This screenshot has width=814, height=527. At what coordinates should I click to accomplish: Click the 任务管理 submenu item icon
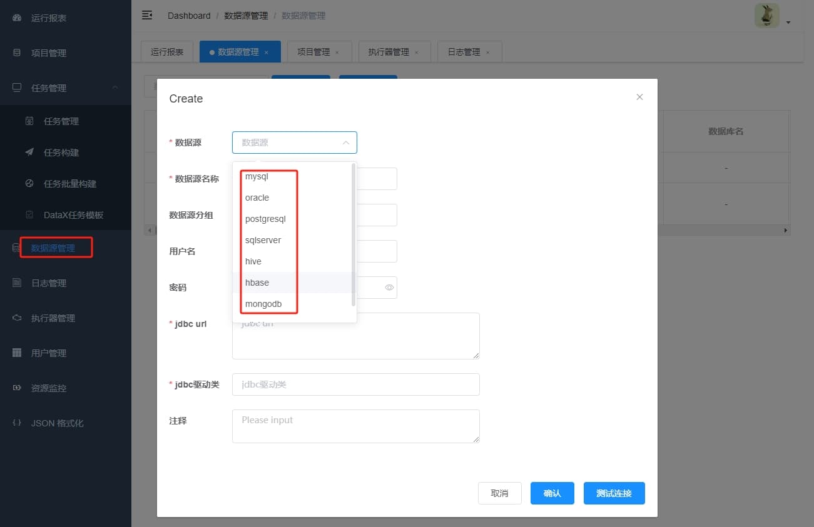[29, 121]
